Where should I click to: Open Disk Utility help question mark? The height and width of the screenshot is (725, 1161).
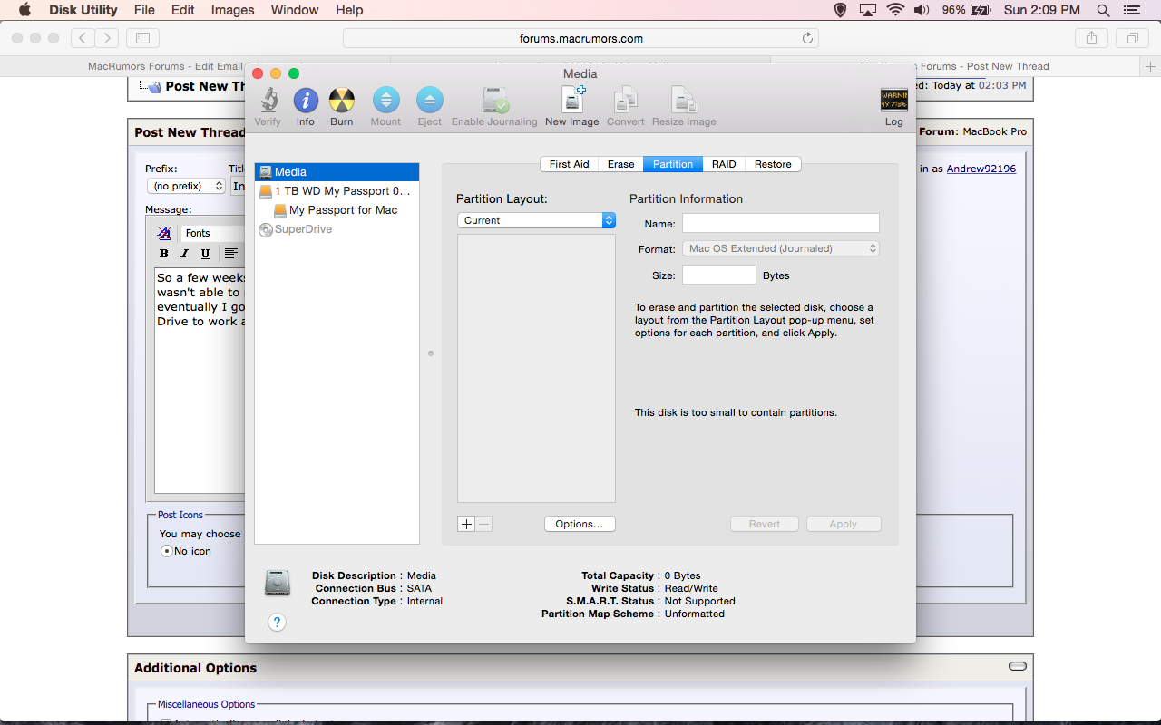[x=278, y=622]
